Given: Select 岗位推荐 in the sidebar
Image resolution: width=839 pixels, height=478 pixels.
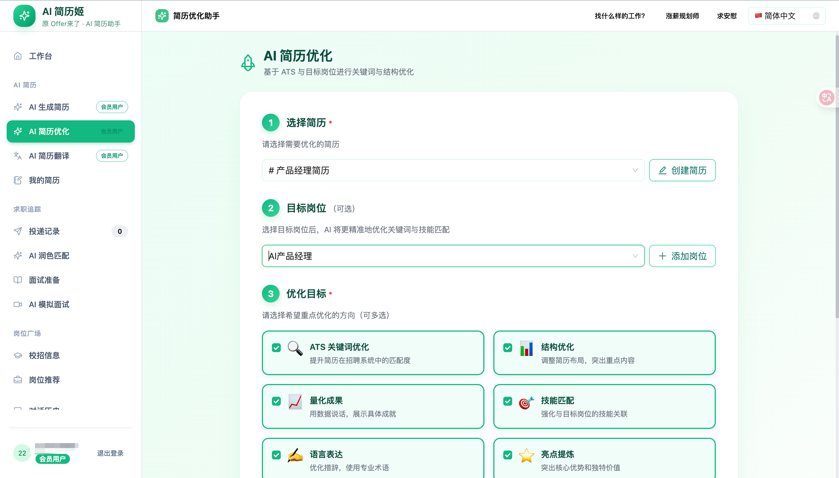Looking at the screenshot, I should point(44,380).
